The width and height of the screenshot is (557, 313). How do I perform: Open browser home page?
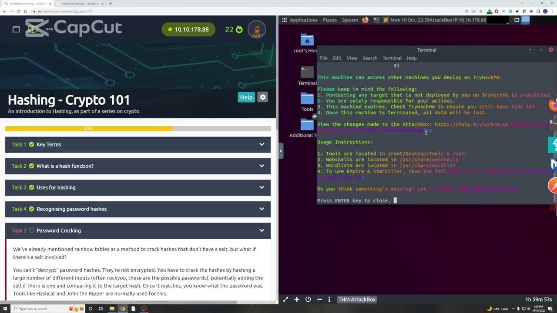[26, 11]
